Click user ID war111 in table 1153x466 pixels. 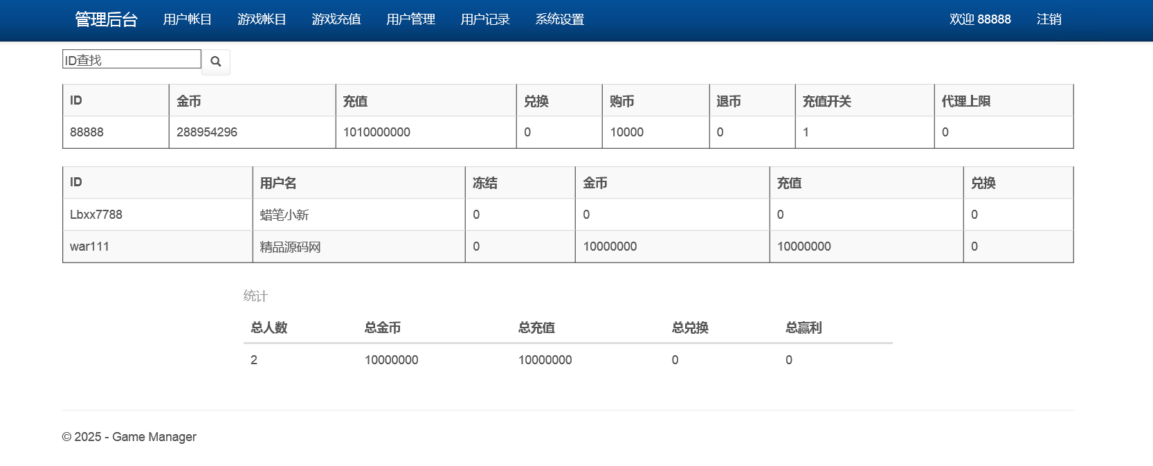pyautogui.click(x=89, y=247)
